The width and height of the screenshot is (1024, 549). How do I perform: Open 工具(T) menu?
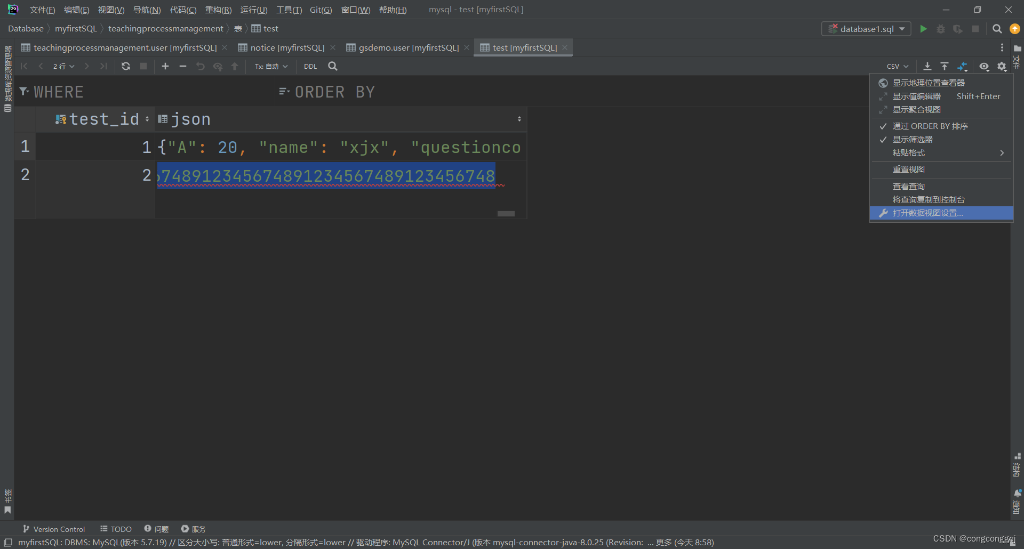[x=289, y=10]
